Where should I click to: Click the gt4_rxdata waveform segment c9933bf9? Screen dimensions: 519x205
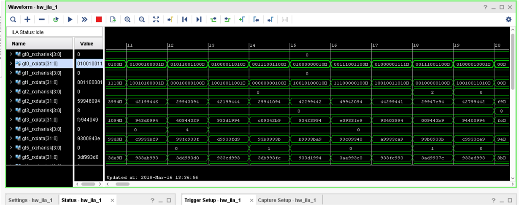[x=147, y=138]
